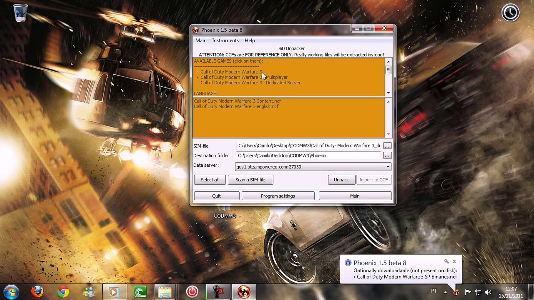Viewport: 534px width, 300px height.
Task: Click the info icon in the notification balloon
Action: [x=348, y=263]
